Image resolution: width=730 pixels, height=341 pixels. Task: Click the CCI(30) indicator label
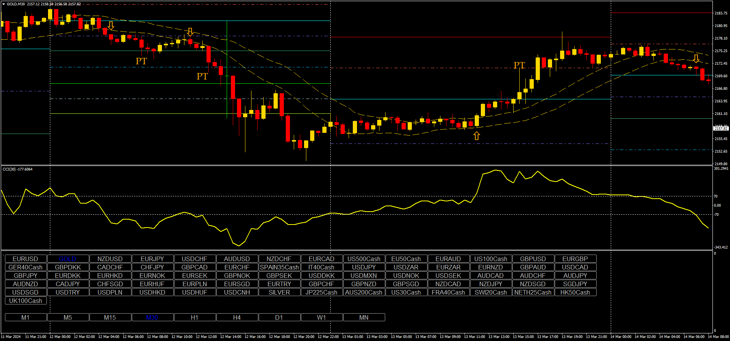click(x=18, y=169)
